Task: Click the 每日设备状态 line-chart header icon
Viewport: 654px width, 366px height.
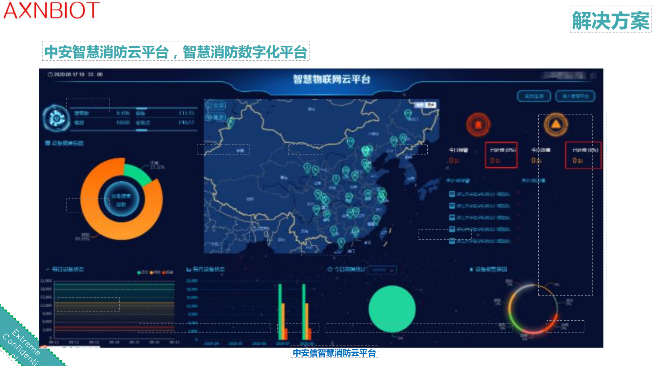Action: tap(48, 269)
